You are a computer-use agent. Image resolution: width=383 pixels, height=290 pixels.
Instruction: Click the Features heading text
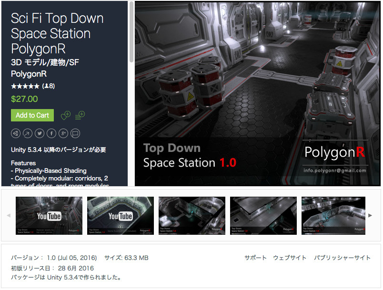pos(23,163)
